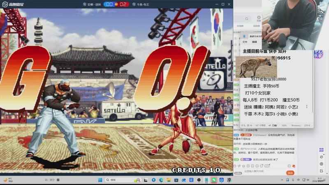Click the 00 vs 02 score indicator
The image size is (329, 185).
116,4
